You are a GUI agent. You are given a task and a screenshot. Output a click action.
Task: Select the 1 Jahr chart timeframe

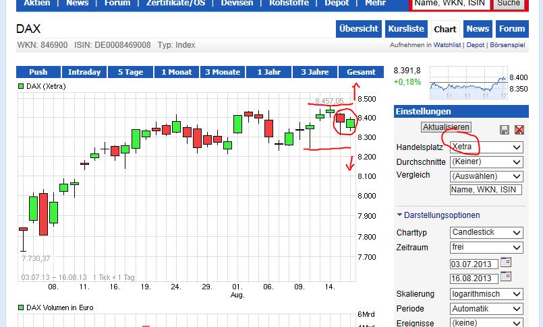click(x=268, y=72)
